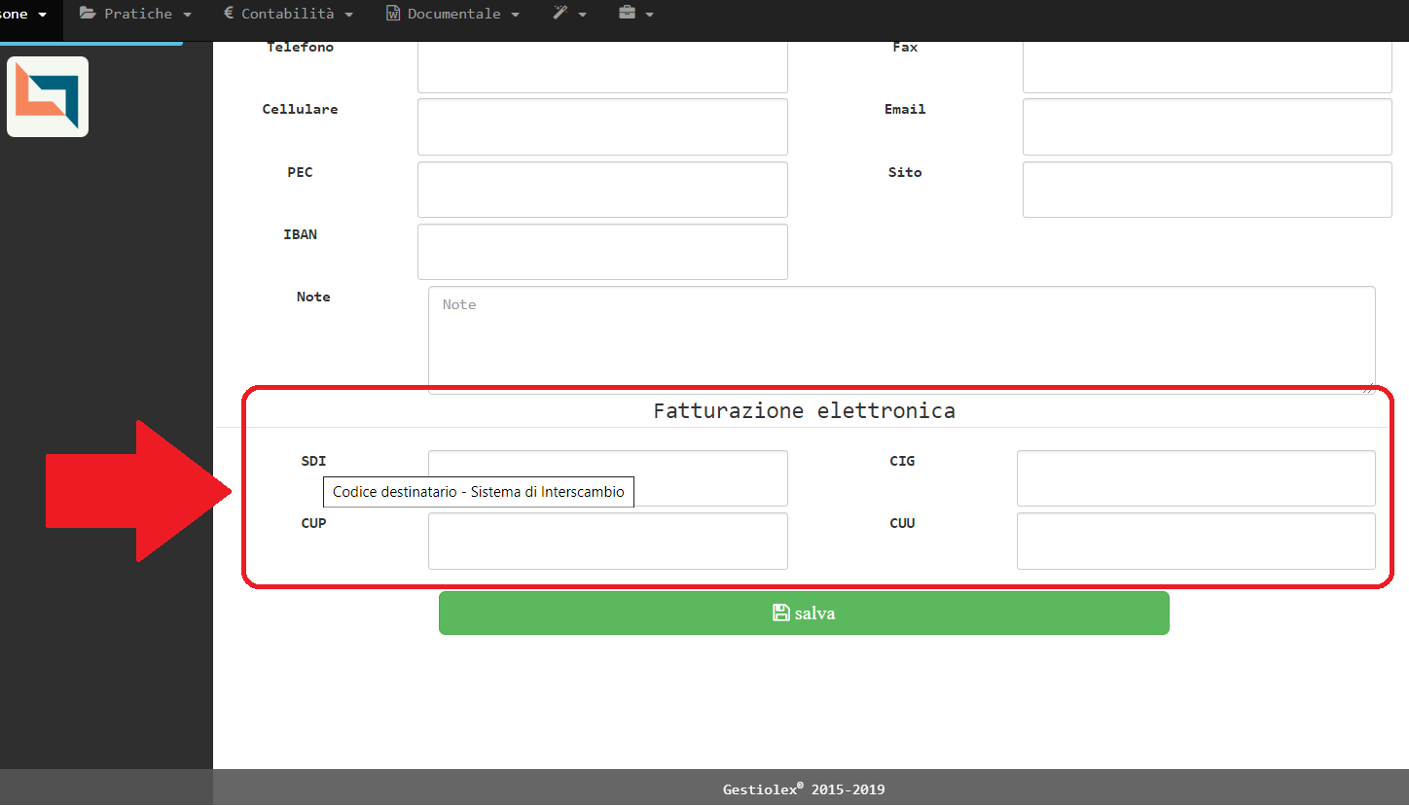Image resolution: width=1409 pixels, height=806 pixels.
Task: Focus the Telefono input field
Action: point(602,67)
